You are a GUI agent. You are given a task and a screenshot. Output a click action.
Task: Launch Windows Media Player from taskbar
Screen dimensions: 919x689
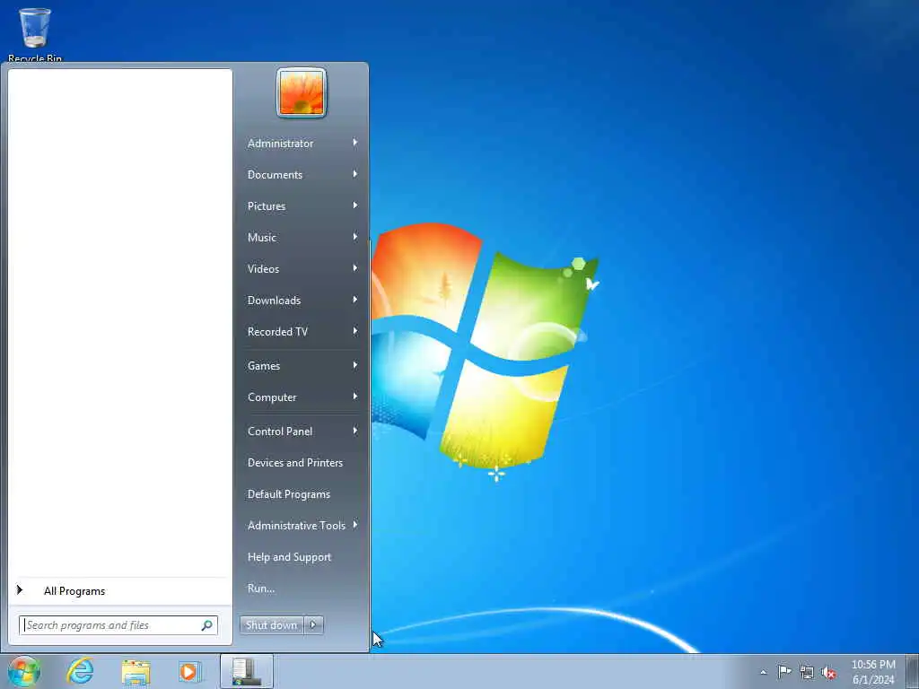pos(189,671)
